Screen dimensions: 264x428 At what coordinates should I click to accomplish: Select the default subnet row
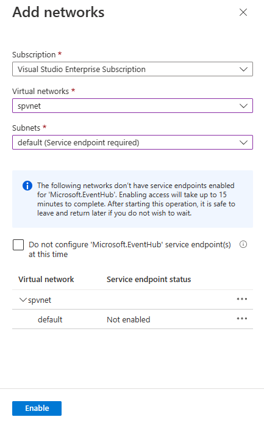click(132, 319)
